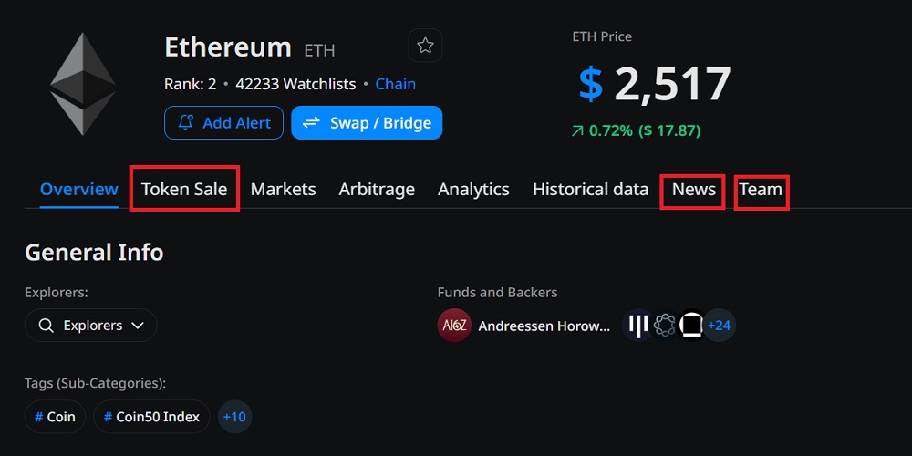Click the white square backer logo
The height and width of the screenshot is (456, 912).
tap(692, 326)
